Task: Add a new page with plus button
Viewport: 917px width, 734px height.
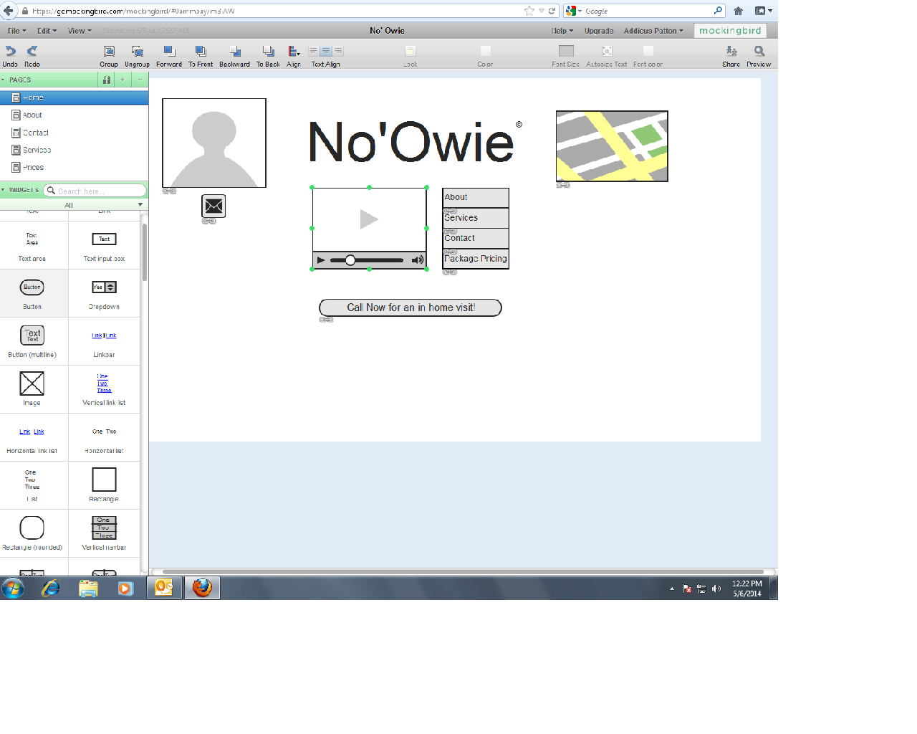Action: pyautogui.click(x=123, y=80)
